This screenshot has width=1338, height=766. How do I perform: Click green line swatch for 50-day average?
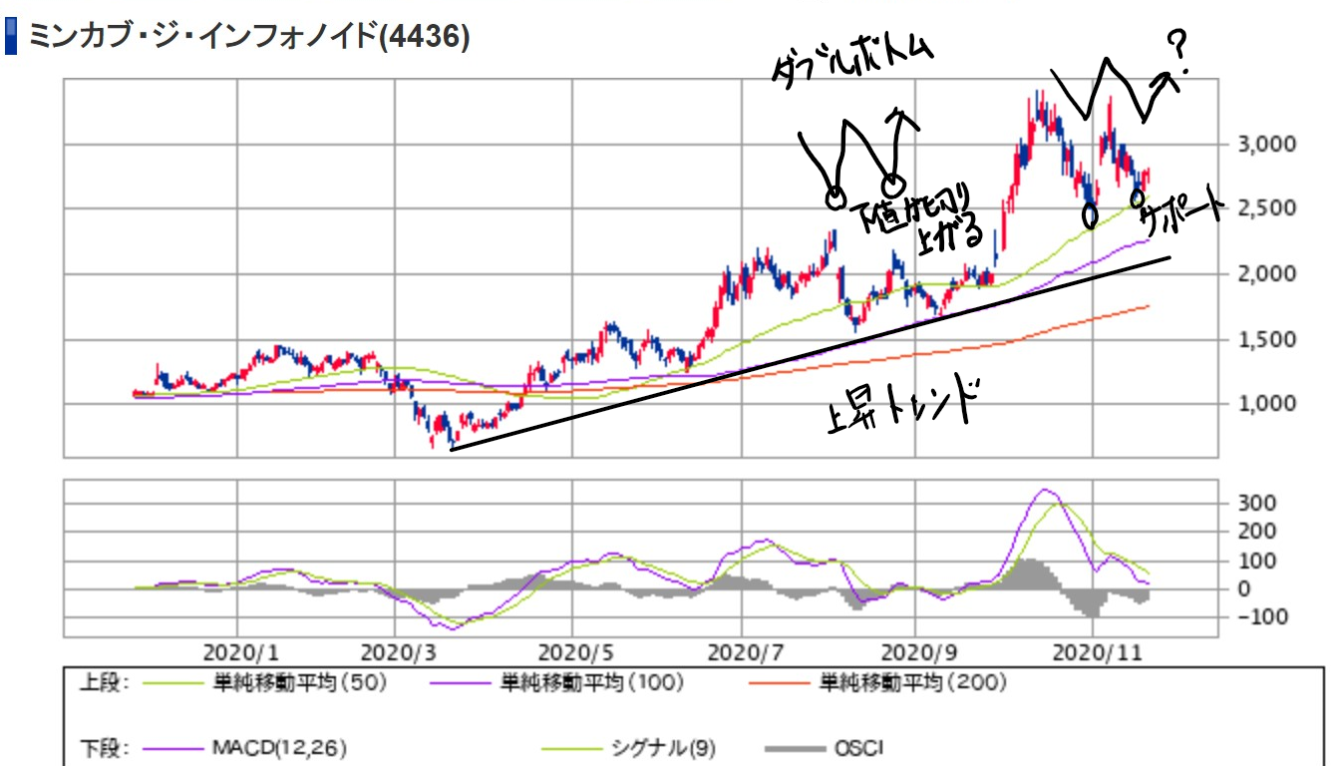pos(173,684)
